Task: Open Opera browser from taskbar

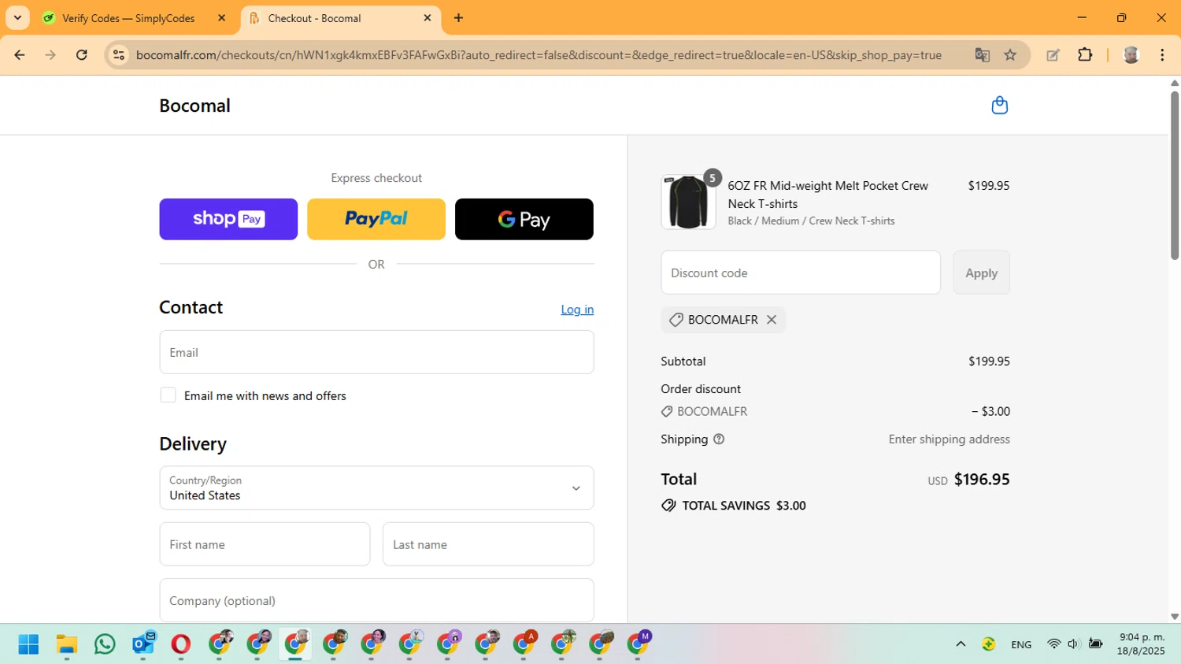Action: click(x=181, y=644)
